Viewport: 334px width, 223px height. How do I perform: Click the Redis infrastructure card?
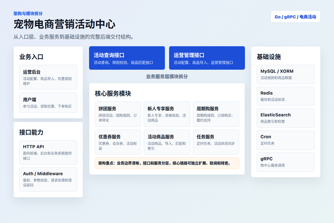pyautogui.click(x=286, y=96)
